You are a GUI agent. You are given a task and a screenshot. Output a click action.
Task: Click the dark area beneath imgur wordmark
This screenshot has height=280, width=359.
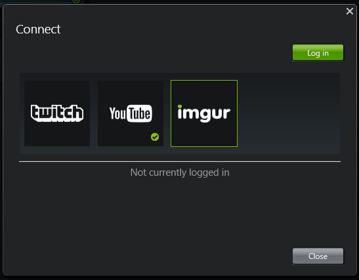204,134
